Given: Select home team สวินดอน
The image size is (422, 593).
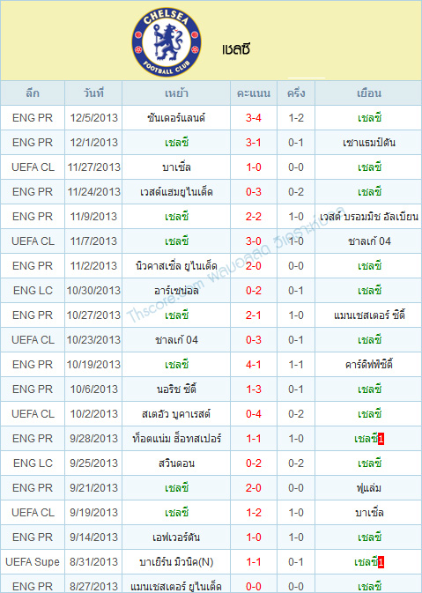Looking at the screenshot, I should [x=176, y=463].
